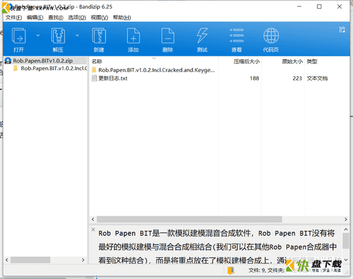The image size is (353, 279).
Task: Click the folder icon in the file list
Action: tap(94, 70)
